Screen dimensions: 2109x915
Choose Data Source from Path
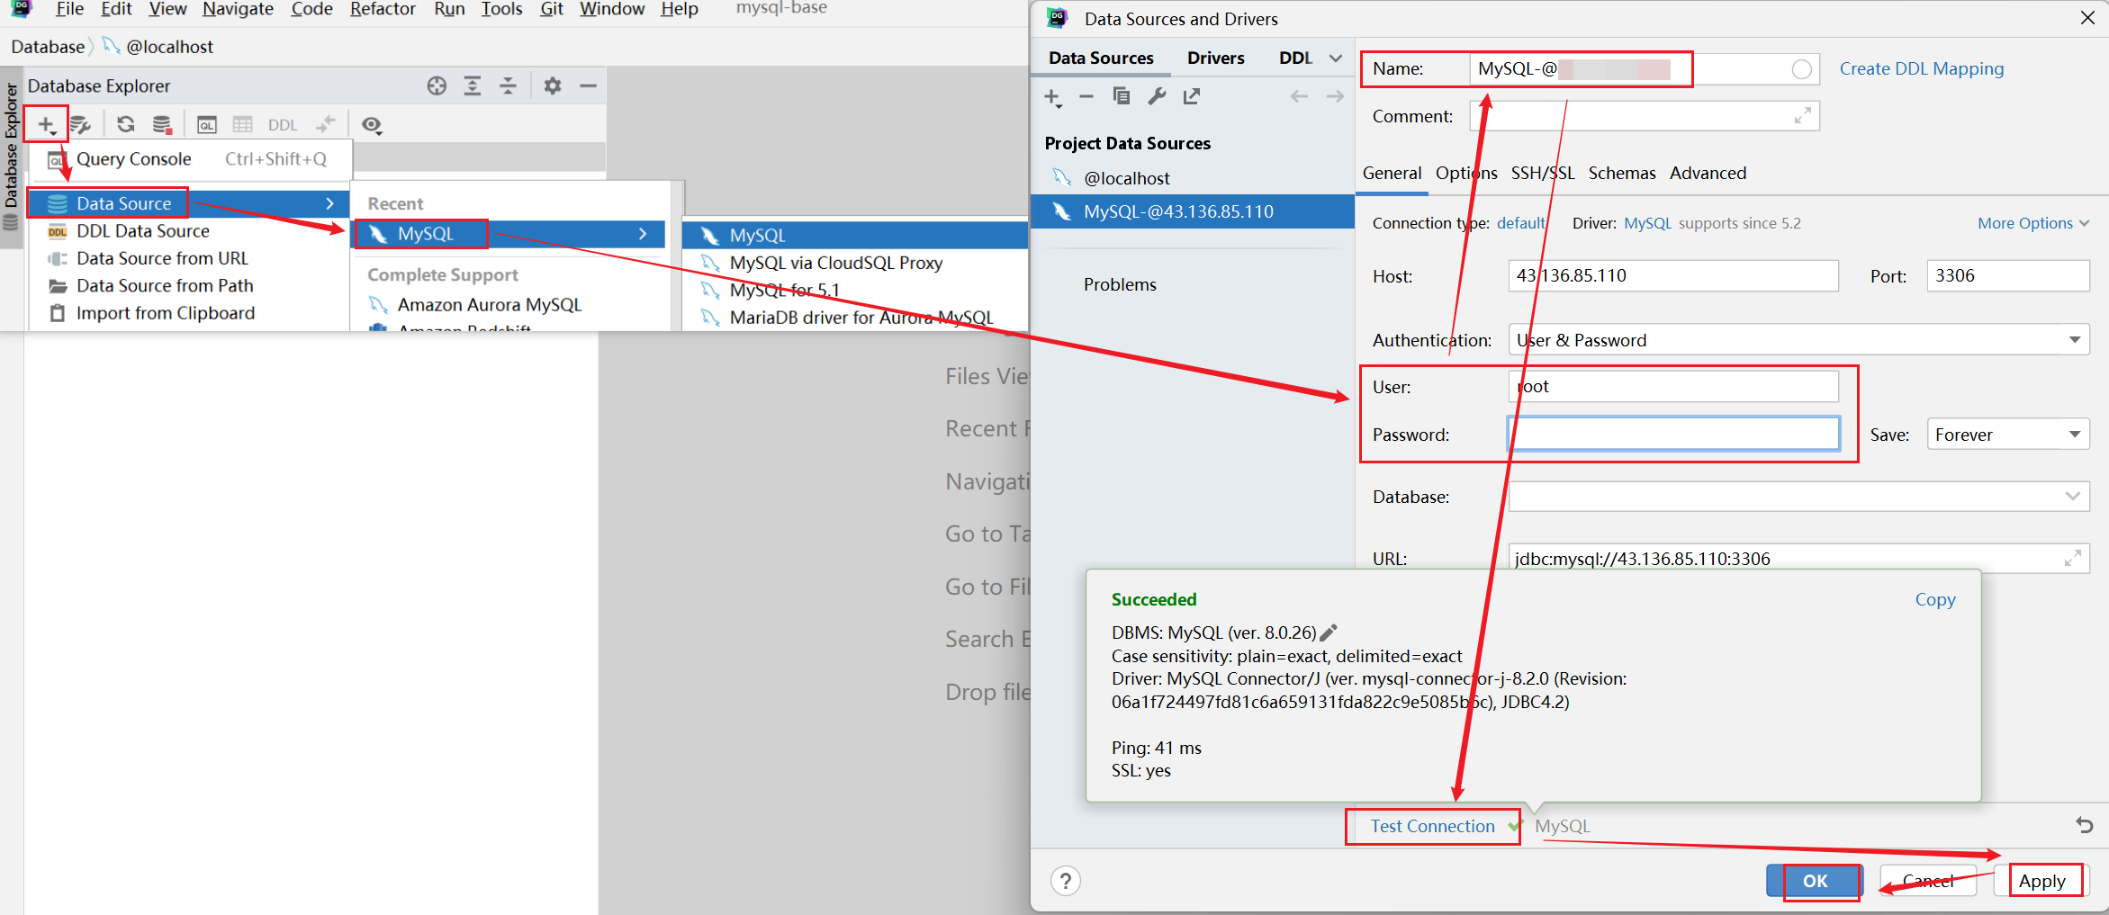pyautogui.click(x=190, y=285)
